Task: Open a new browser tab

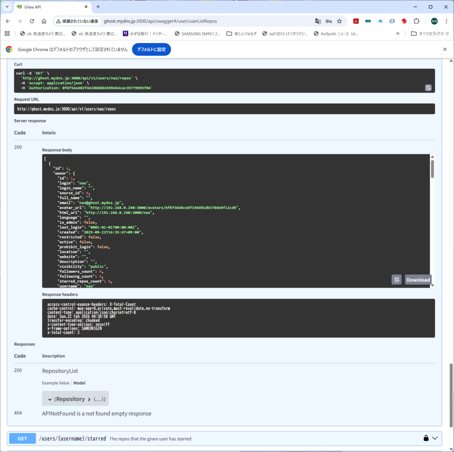Action: click(98, 7)
